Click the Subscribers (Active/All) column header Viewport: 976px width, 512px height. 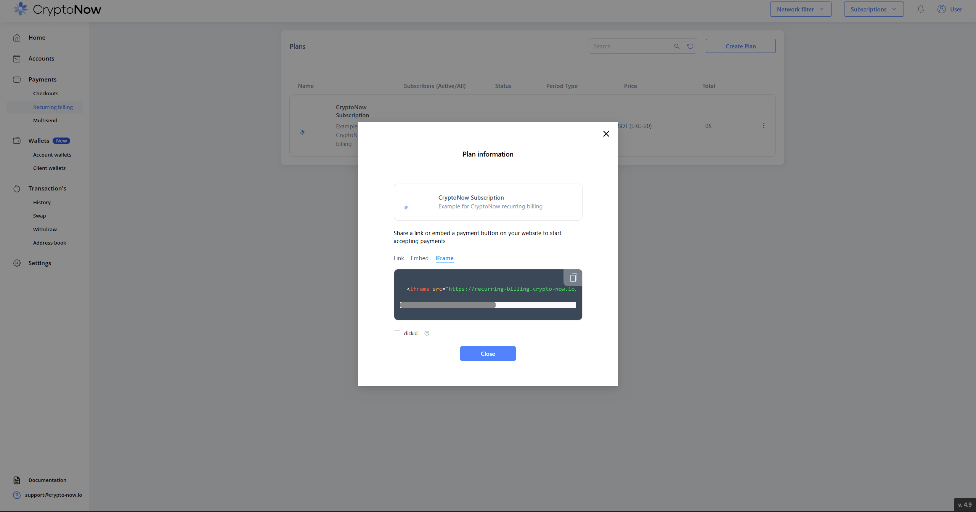[435, 86]
